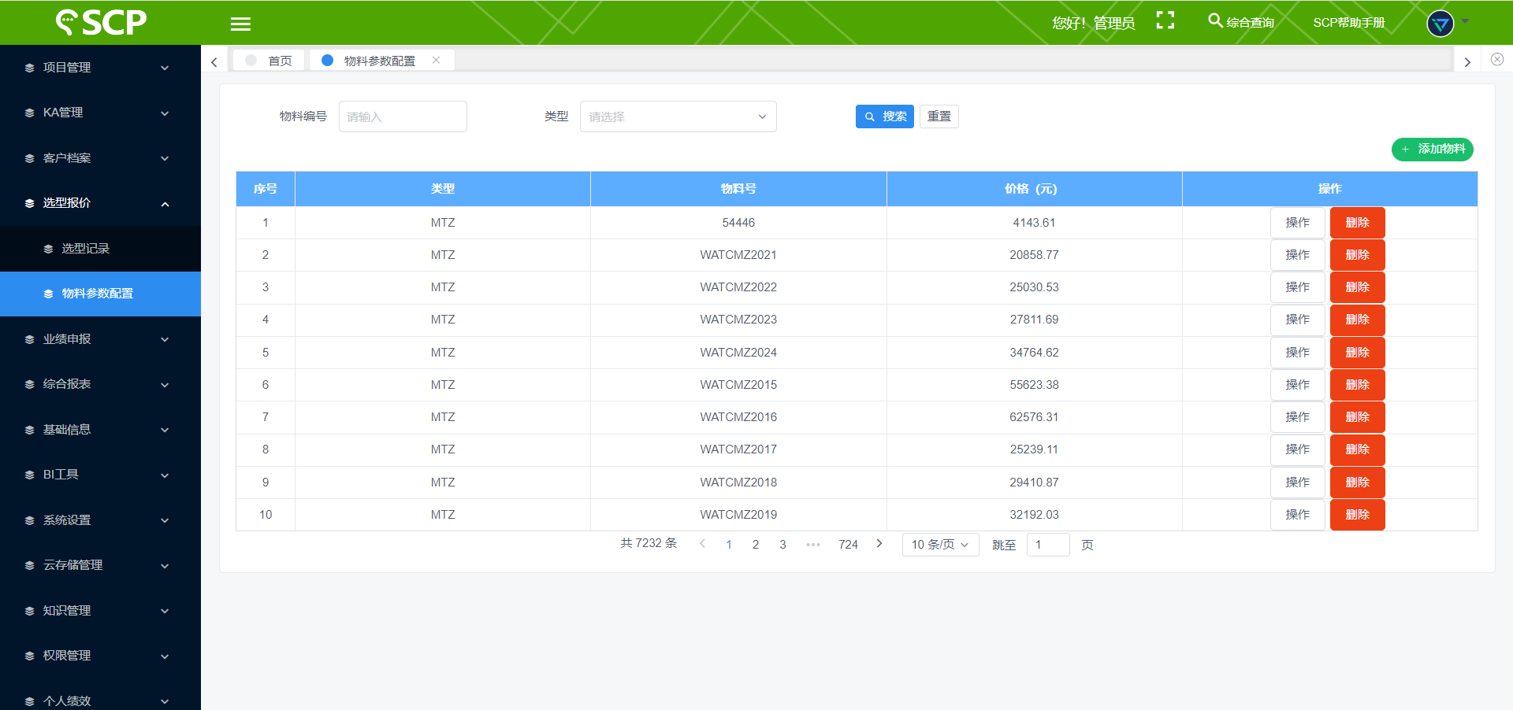The image size is (1513, 710).
Task: Toggle the hamburger sidebar menu icon
Action: pos(240,24)
